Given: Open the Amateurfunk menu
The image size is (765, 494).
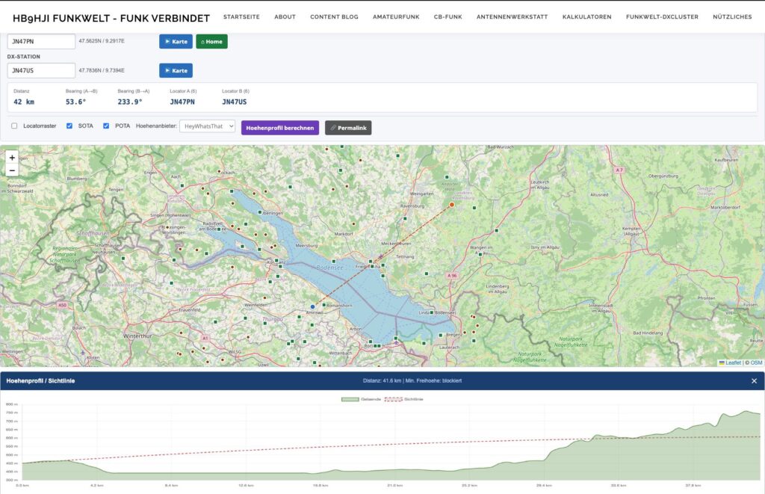Looking at the screenshot, I should coord(396,16).
